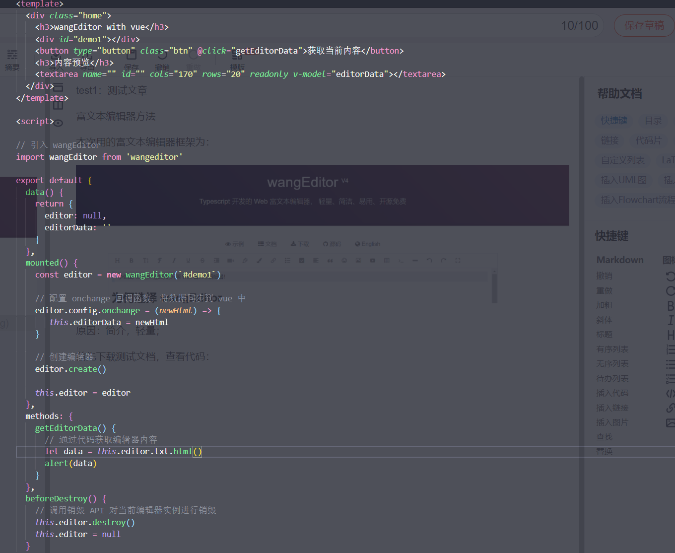Click the this.editor.destroy() code line
The image size is (675, 553).
click(85, 522)
